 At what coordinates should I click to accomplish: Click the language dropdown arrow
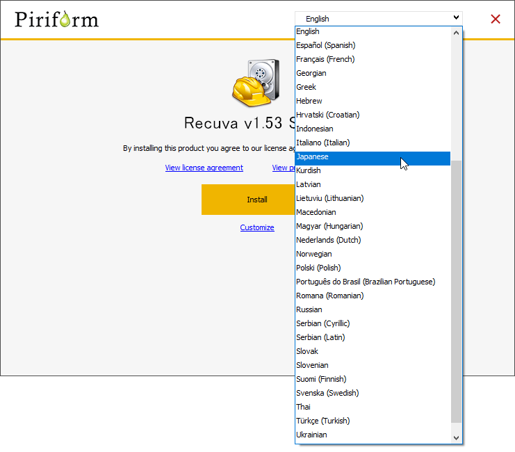(456, 17)
